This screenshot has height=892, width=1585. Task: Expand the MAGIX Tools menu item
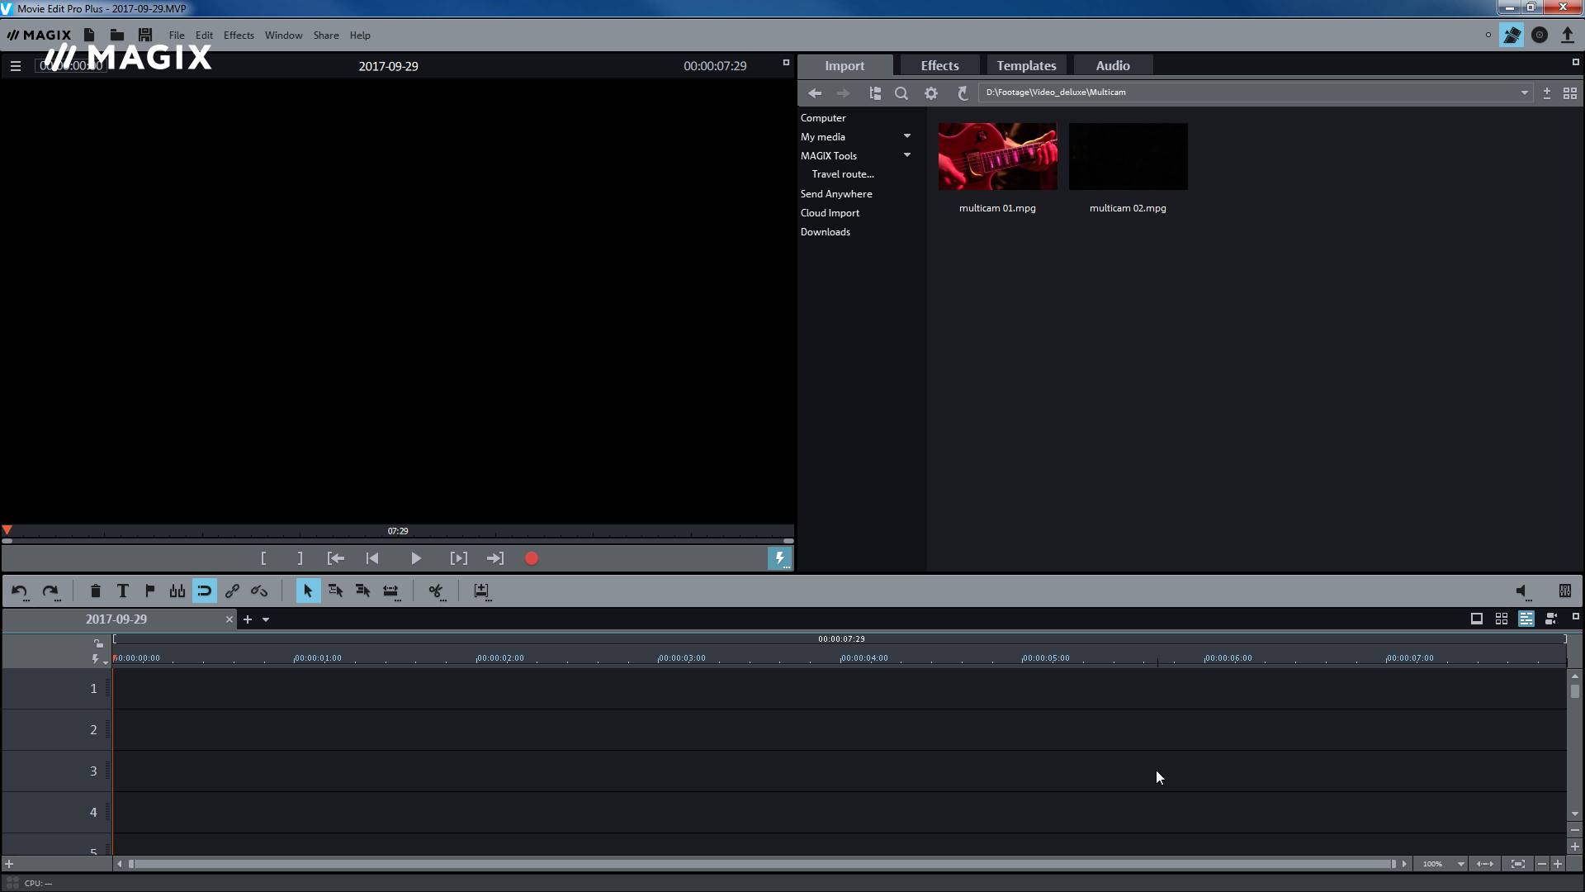[x=906, y=154]
